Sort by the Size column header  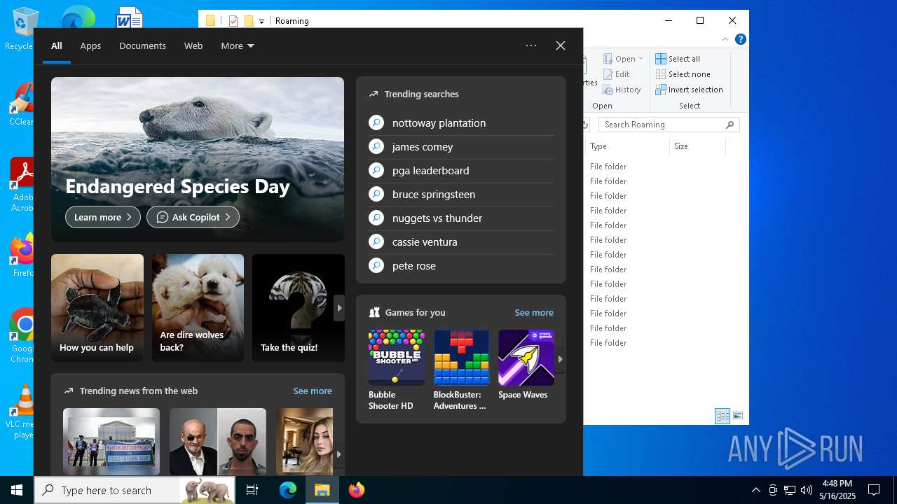pyautogui.click(x=697, y=146)
